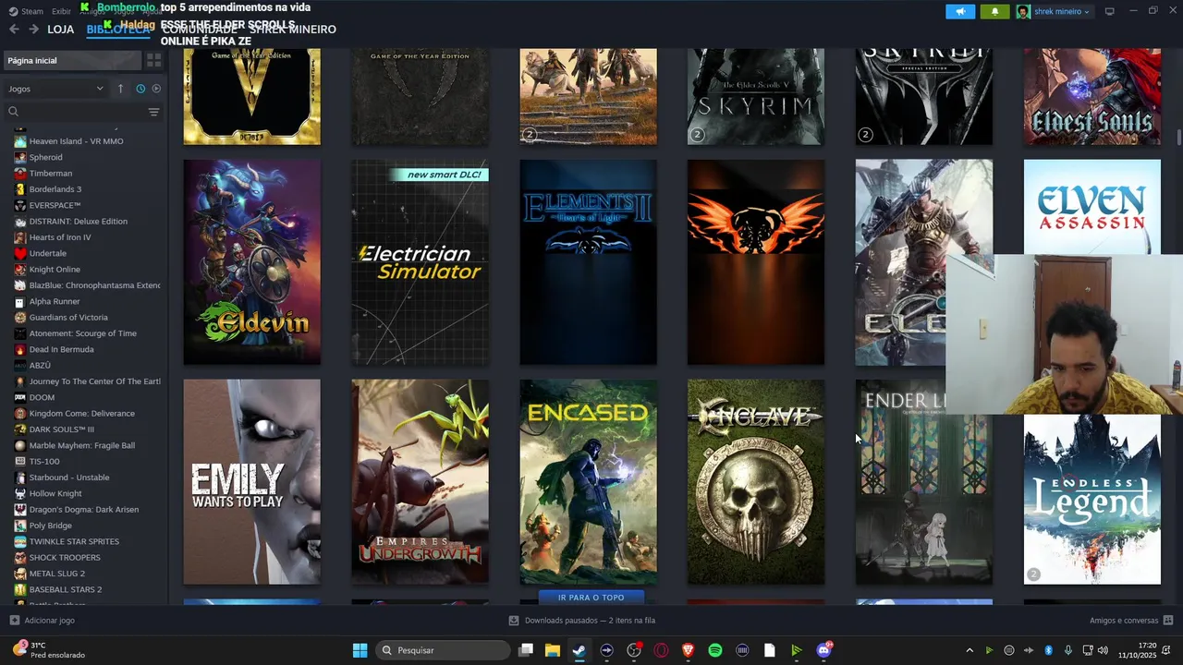Open the Electrician Simulator game cover
Viewport: 1183px width, 665px height.
tap(421, 262)
